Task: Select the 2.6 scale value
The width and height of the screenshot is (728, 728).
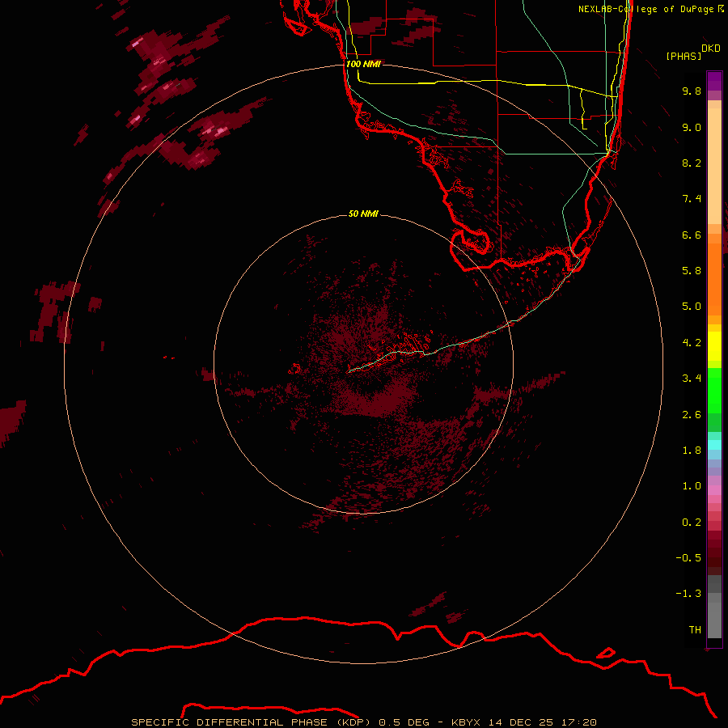Action: [x=692, y=415]
